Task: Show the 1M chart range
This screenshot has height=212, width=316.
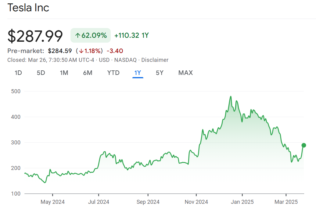Action: click(64, 73)
